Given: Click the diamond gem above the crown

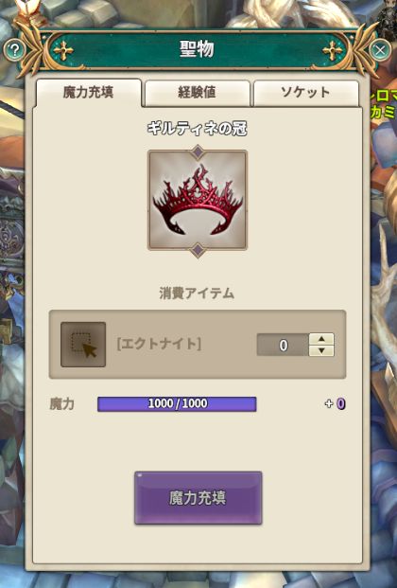Looking at the screenshot, I should tap(198, 152).
